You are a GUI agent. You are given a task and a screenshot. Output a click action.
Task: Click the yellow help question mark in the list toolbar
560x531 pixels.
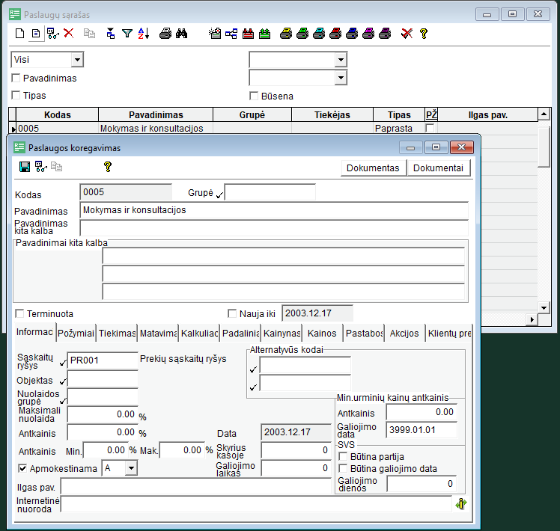(x=424, y=34)
